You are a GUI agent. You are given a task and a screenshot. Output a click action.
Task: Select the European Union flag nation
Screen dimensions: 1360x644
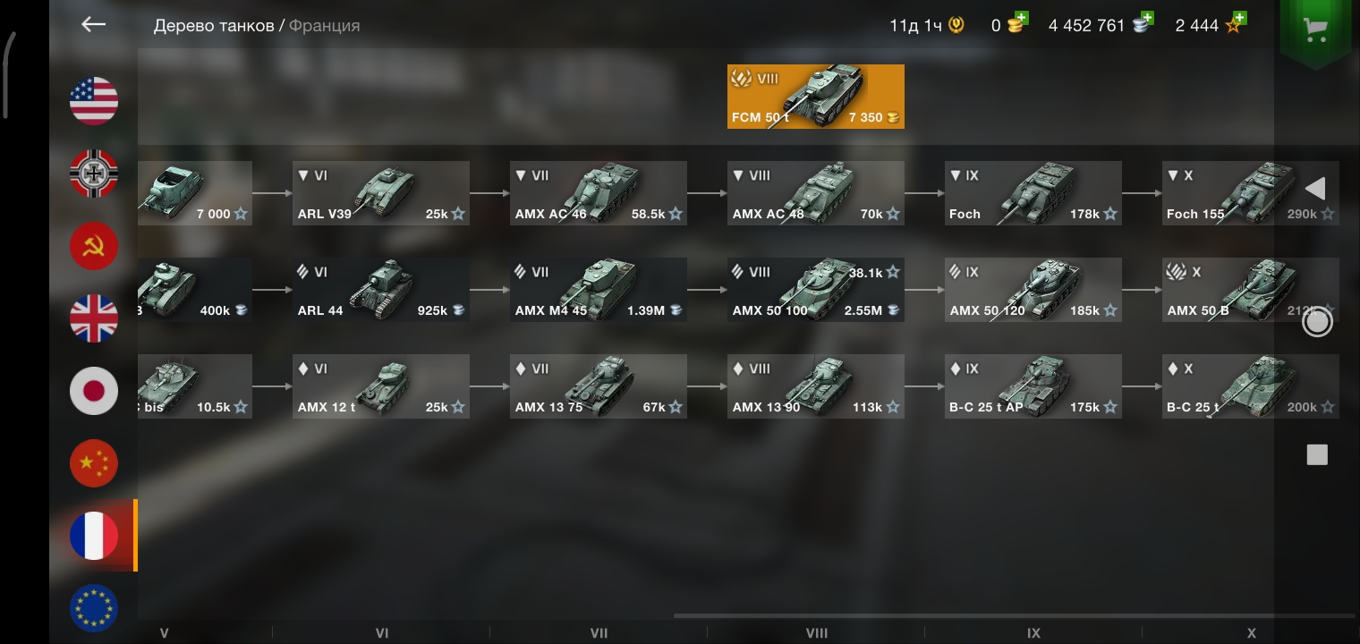click(x=94, y=607)
